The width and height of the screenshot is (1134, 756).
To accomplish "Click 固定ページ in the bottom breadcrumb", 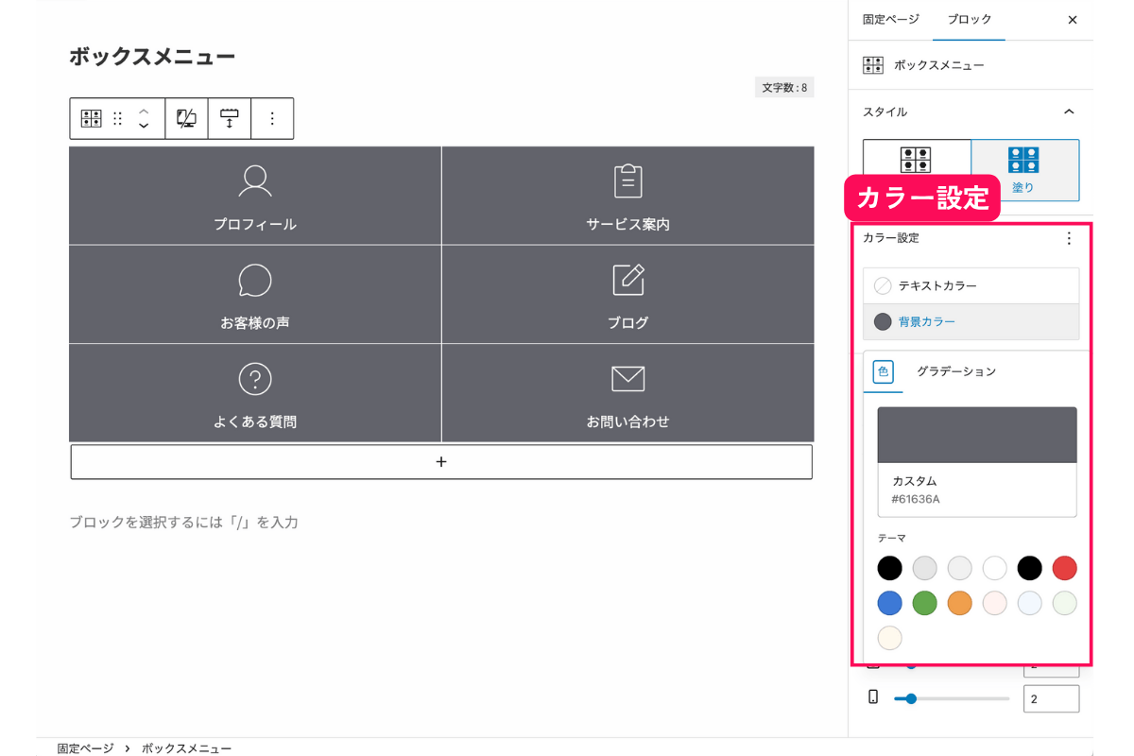I will tap(85, 747).
